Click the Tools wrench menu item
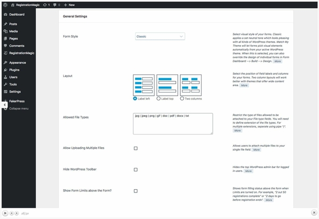The image size is (319, 219). 13,85
